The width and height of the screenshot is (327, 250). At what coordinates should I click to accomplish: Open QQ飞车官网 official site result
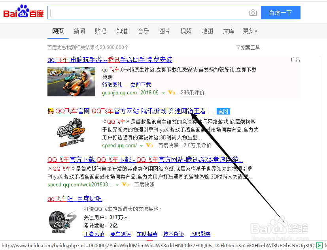point(134,111)
